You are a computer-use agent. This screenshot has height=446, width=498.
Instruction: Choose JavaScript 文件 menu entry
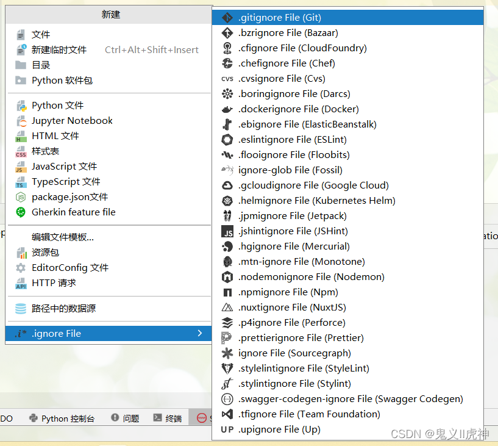point(108,166)
